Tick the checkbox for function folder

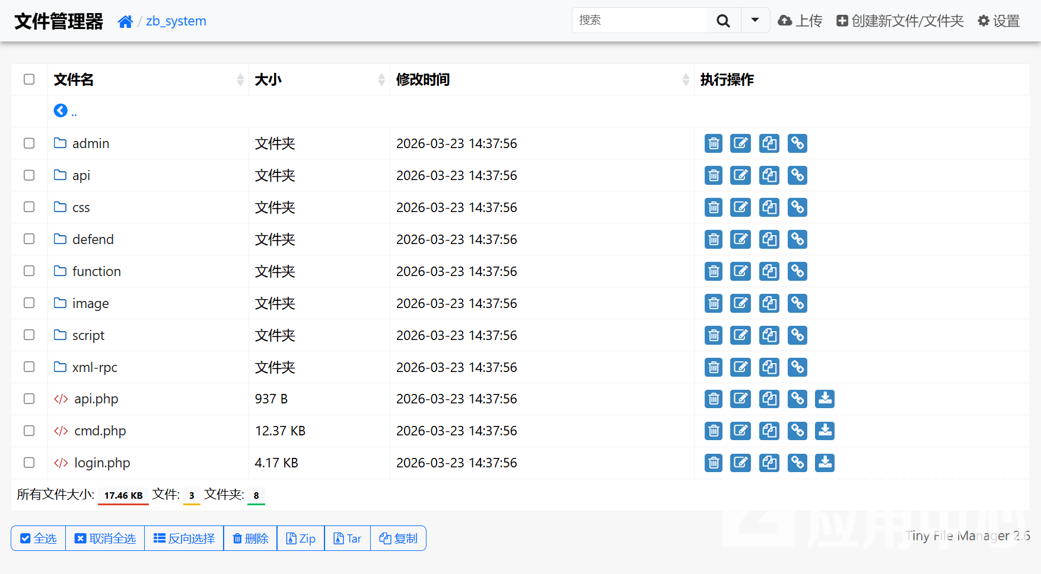29,271
